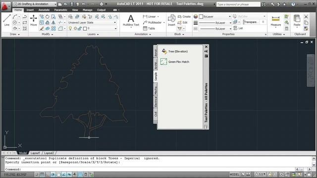Choose the Arc draw tool
Image resolution: width=317 pixels, height=178 pixels.
tap(14, 16)
